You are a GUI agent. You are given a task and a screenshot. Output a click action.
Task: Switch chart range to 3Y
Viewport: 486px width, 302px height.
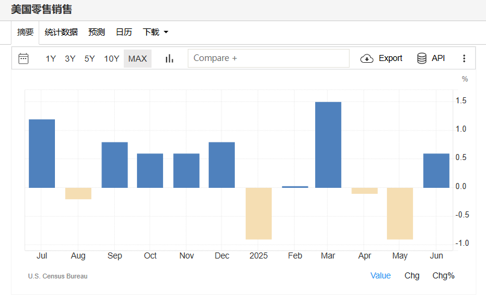(70, 59)
